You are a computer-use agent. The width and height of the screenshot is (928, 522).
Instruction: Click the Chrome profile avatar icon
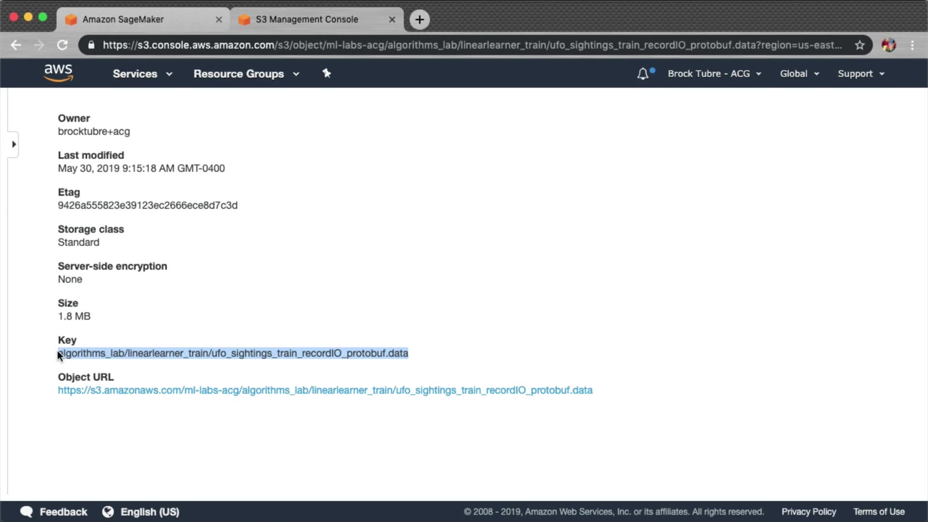tap(888, 45)
